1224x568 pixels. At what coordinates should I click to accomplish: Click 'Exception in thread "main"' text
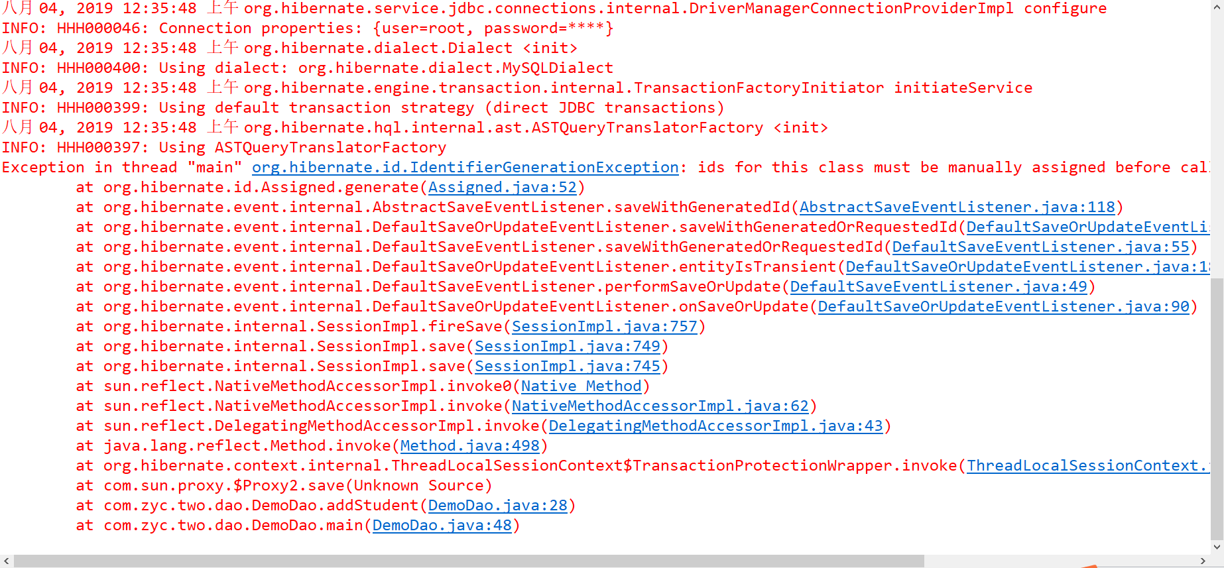122,167
